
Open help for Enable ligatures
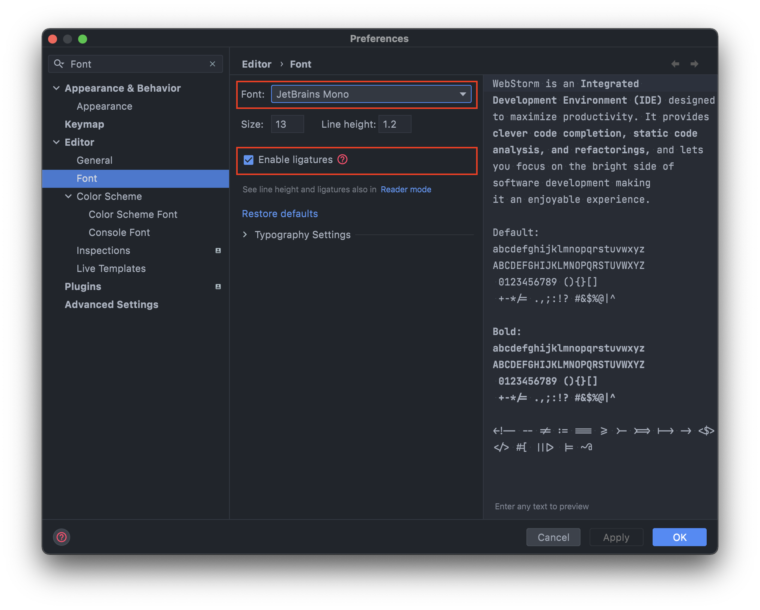[342, 160]
